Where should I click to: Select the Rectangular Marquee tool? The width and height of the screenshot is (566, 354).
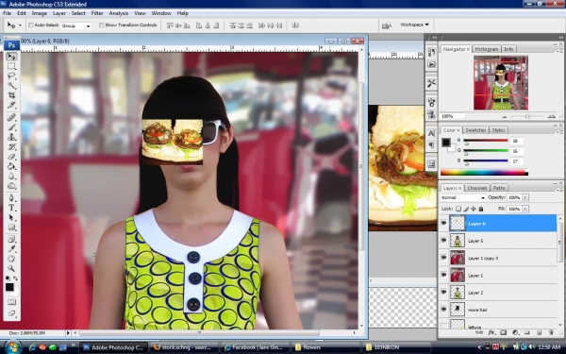[11, 66]
